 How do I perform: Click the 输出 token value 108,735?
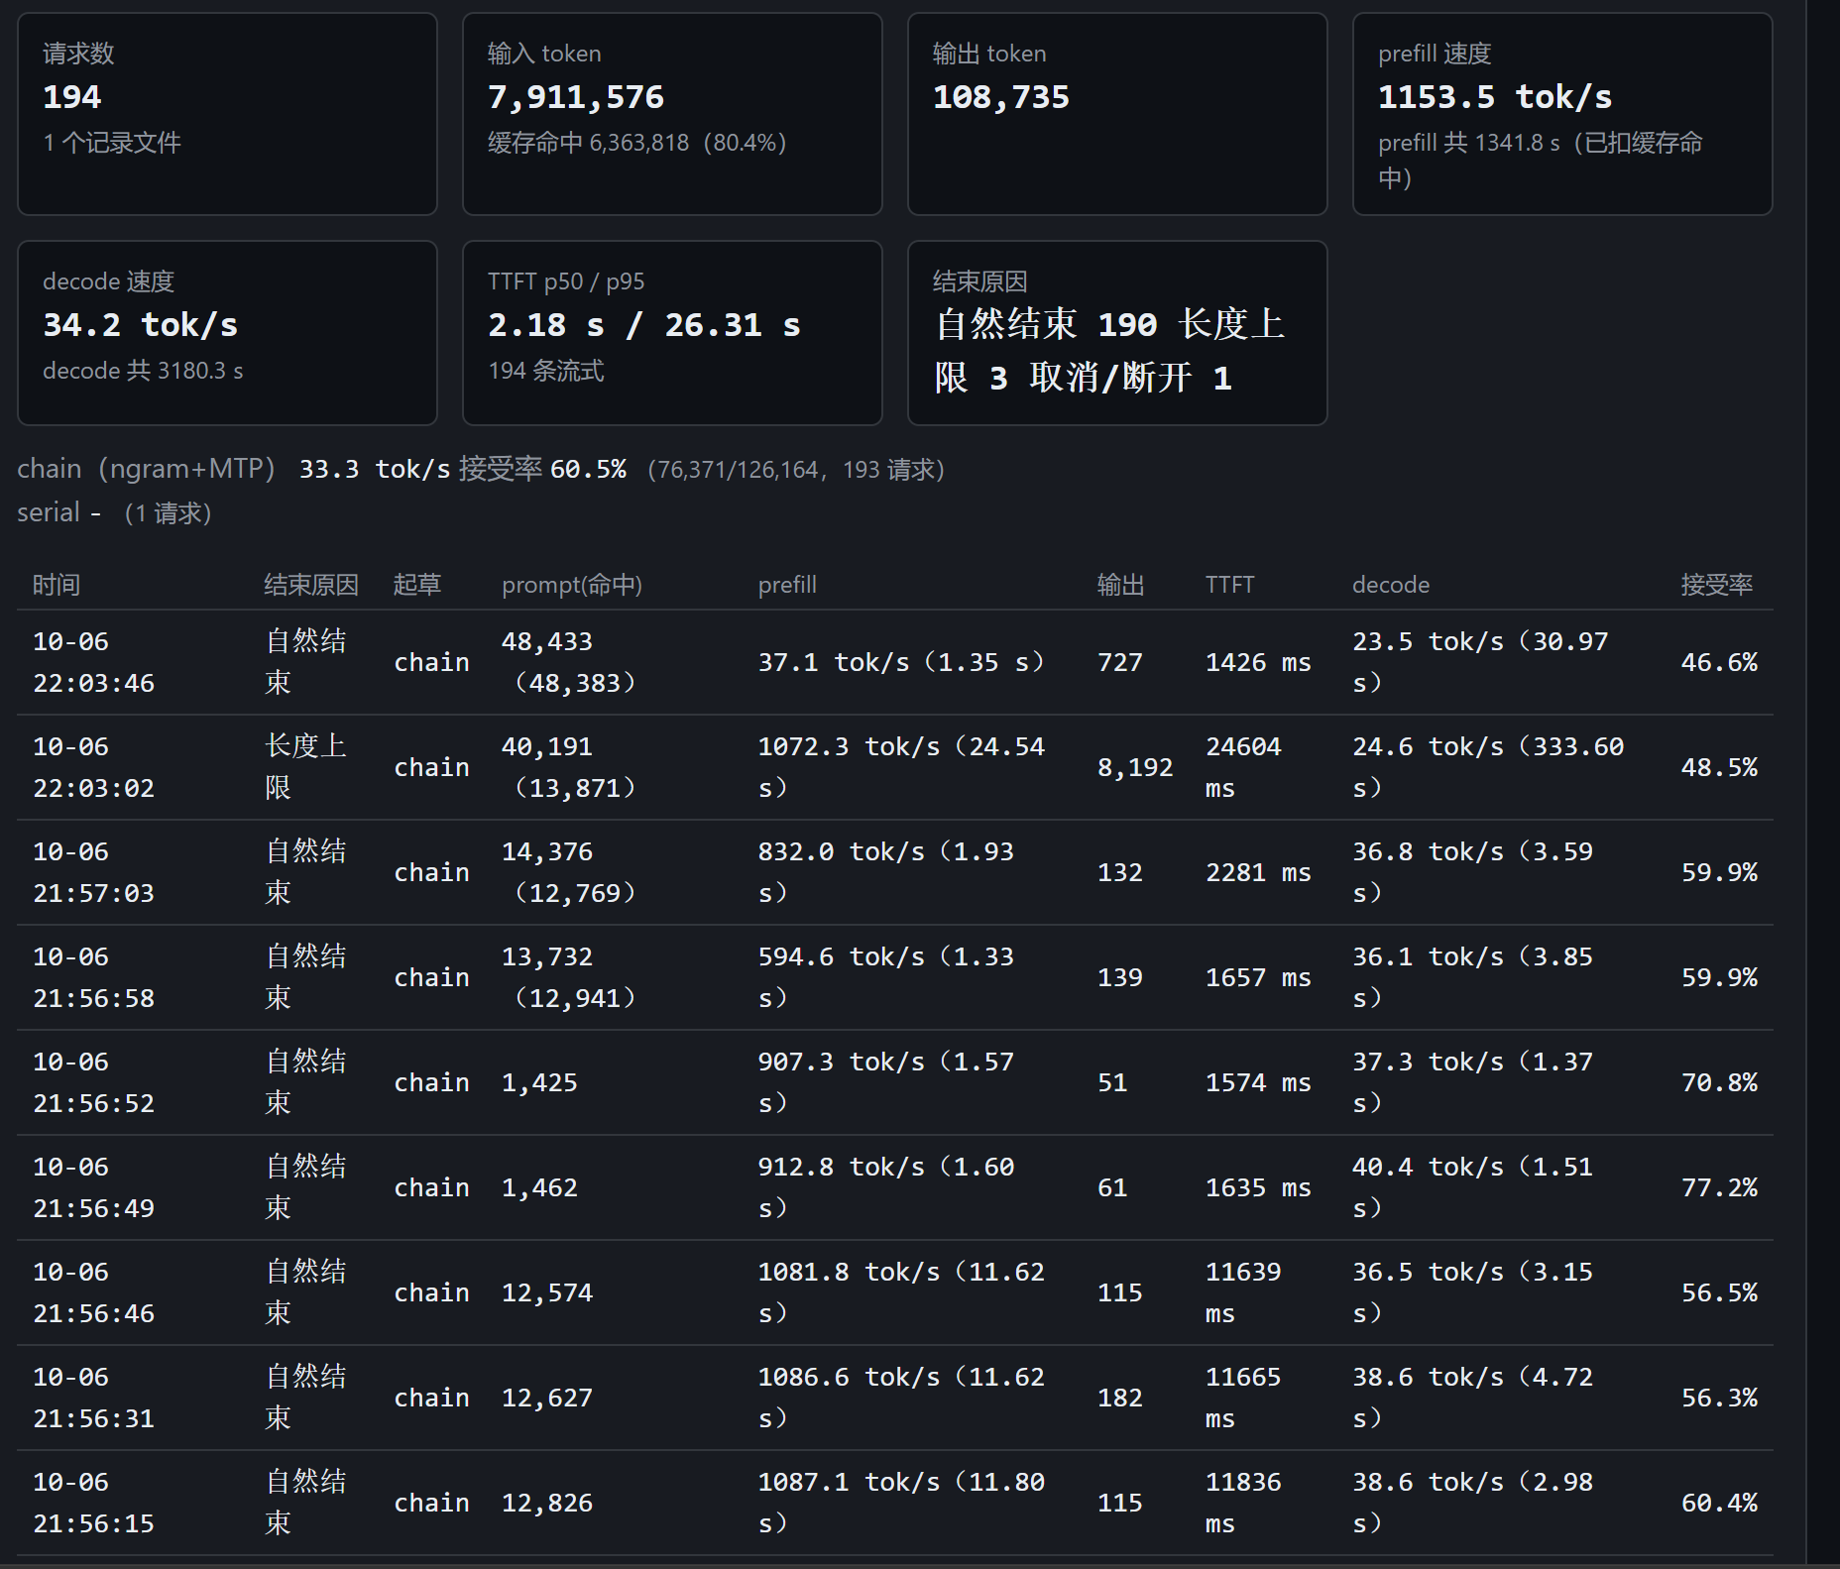tap(1001, 97)
